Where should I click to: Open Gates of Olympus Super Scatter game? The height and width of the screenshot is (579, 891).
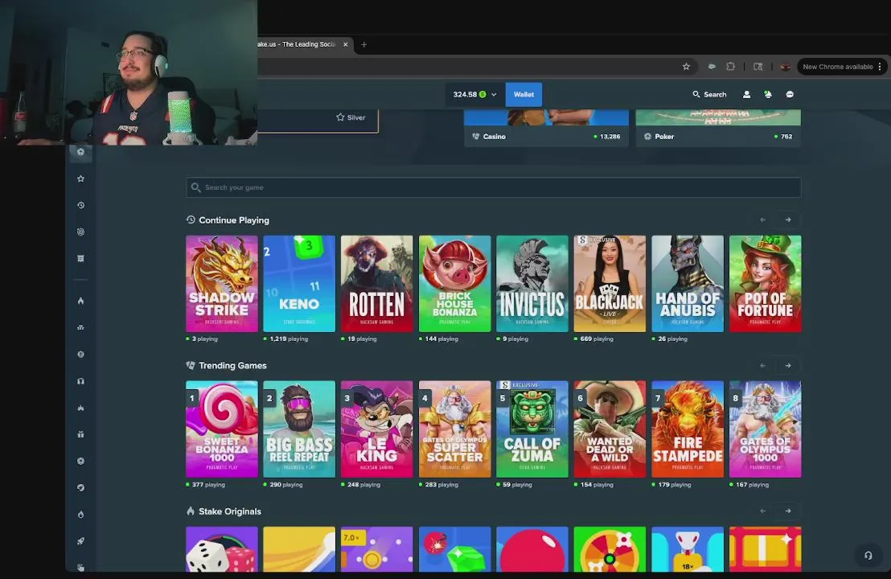454,429
